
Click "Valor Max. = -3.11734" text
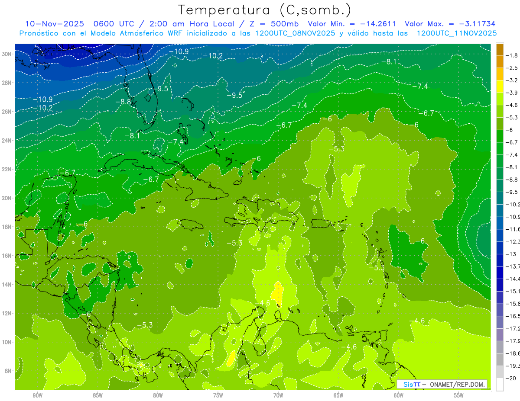click(450, 24)
